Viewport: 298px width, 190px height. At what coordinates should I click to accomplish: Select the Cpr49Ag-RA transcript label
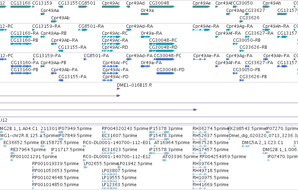click(240, 26)
